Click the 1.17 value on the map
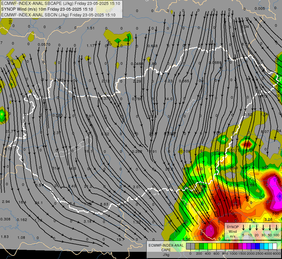The image size is (282, 259). (x=90, y=46)
